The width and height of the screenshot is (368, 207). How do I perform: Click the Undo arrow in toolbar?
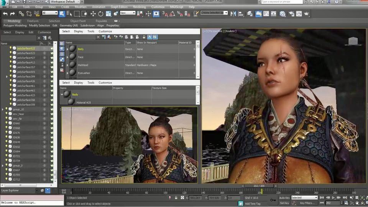click(5, 14)
